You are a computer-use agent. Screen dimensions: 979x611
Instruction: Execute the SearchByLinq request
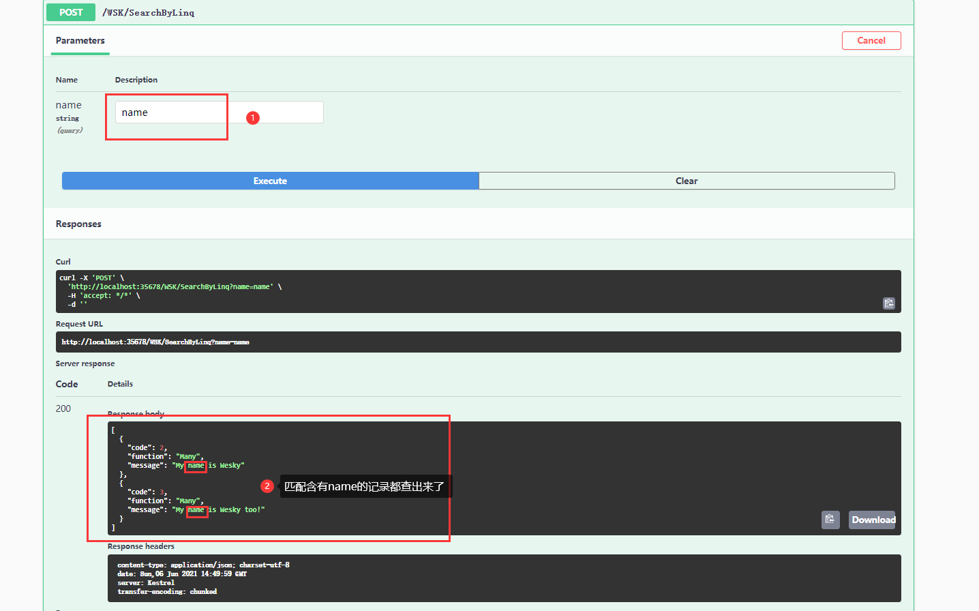pyautogui.click(x=270, y=180)
